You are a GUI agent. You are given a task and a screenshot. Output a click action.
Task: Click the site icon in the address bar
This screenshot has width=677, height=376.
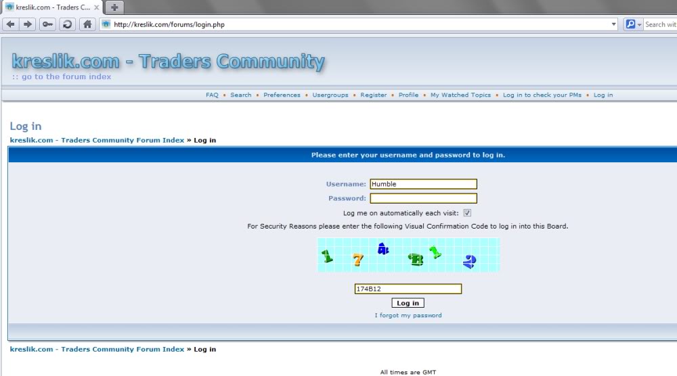click(106, 24)
